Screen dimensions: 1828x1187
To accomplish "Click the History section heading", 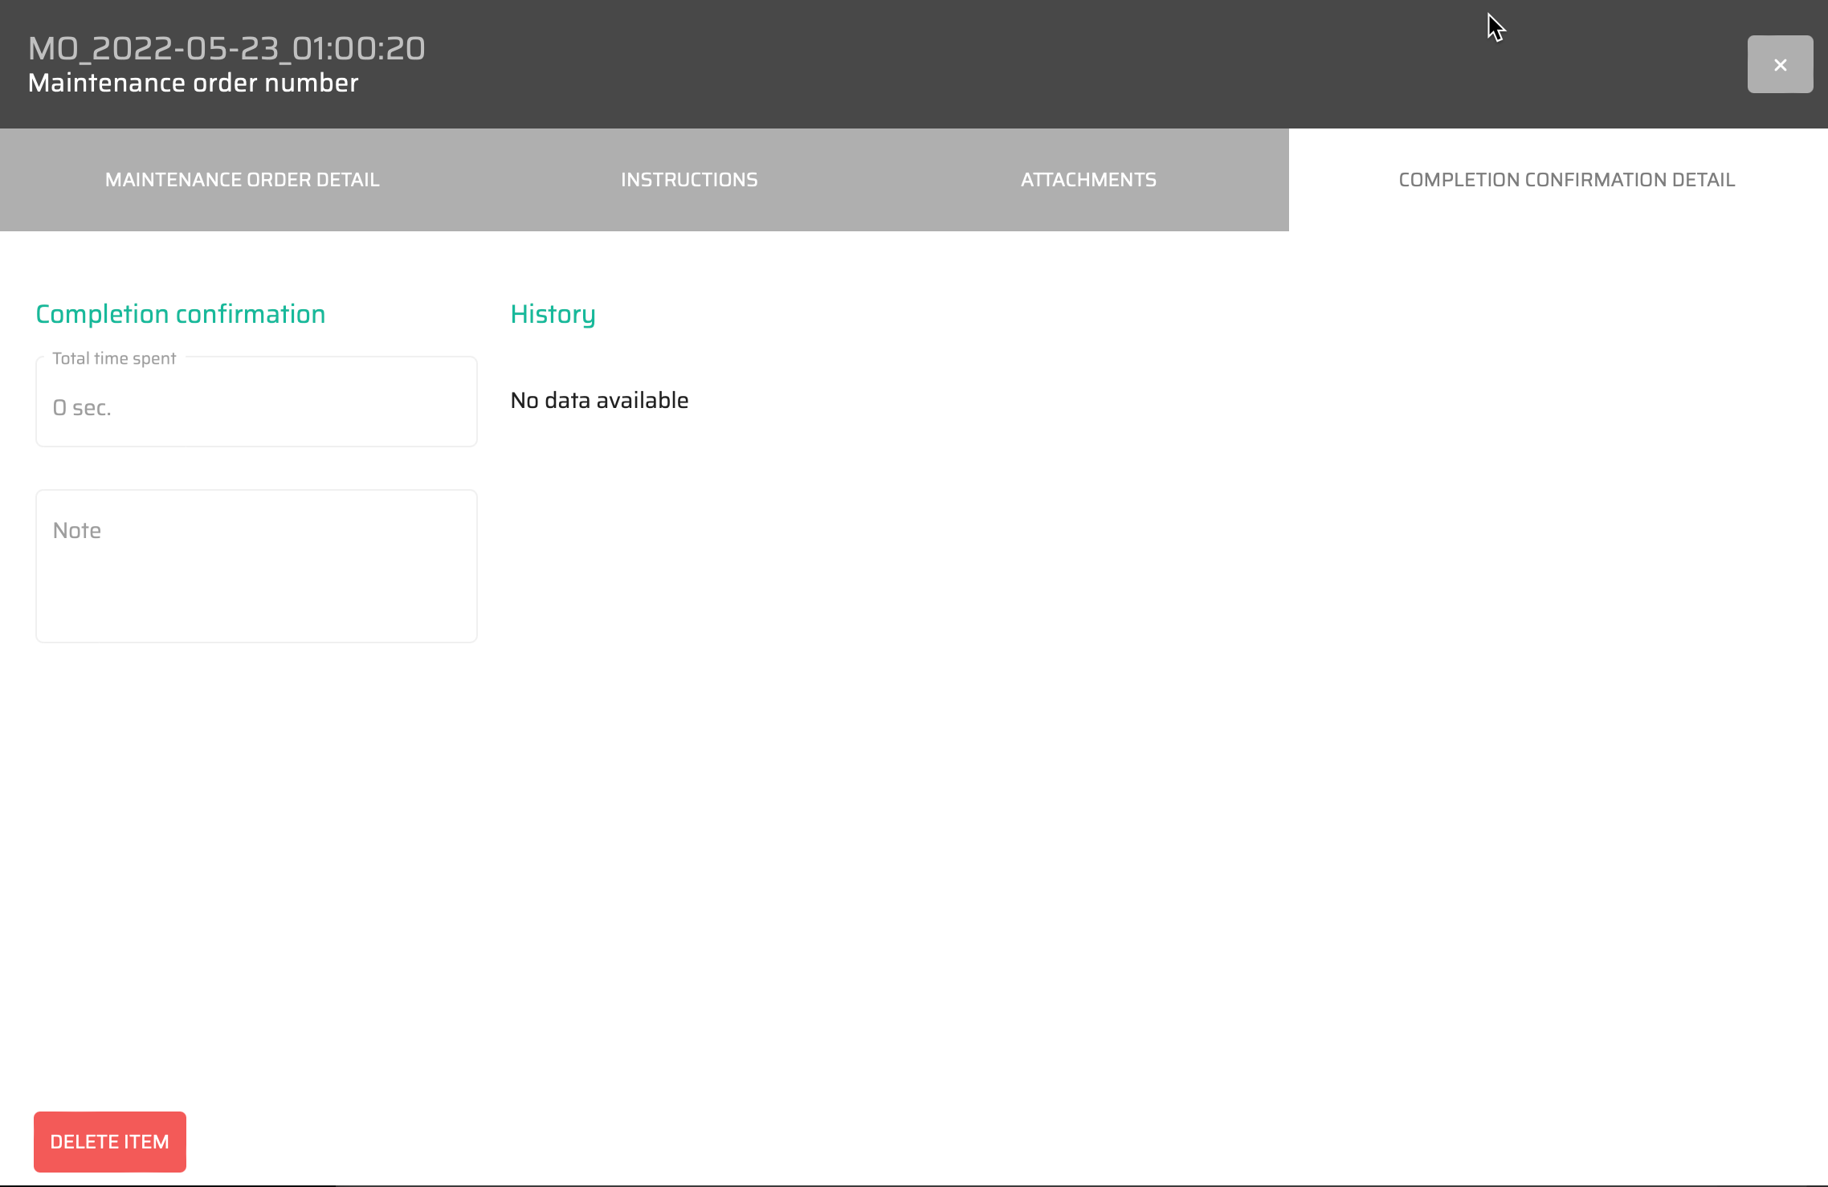I will [553, 314].
